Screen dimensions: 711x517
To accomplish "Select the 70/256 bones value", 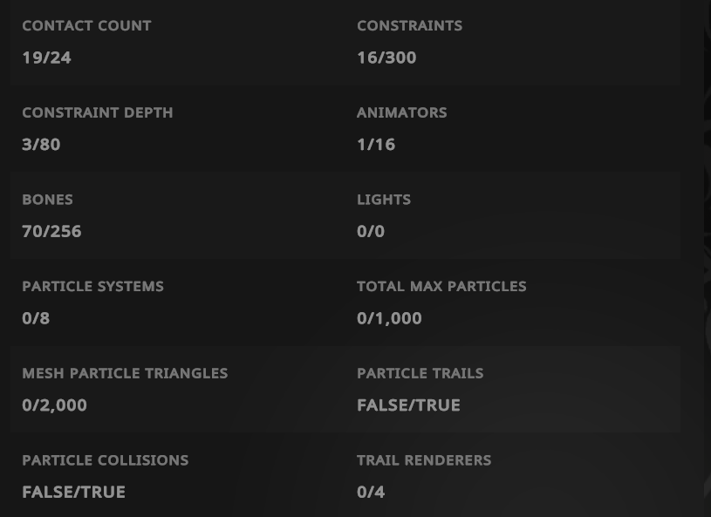I will coord(51,231).
